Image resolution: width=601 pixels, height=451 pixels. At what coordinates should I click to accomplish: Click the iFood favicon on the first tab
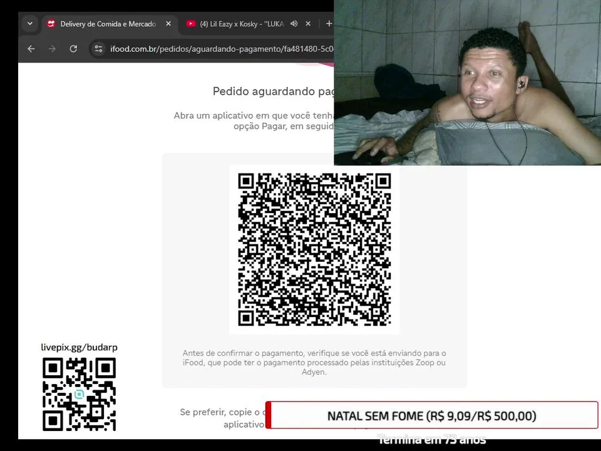tap(51, 24)
